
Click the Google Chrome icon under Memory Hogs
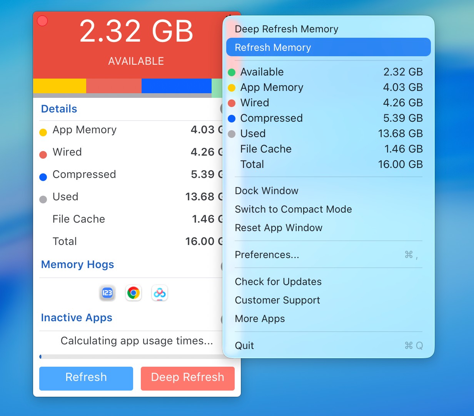(134, 293)
